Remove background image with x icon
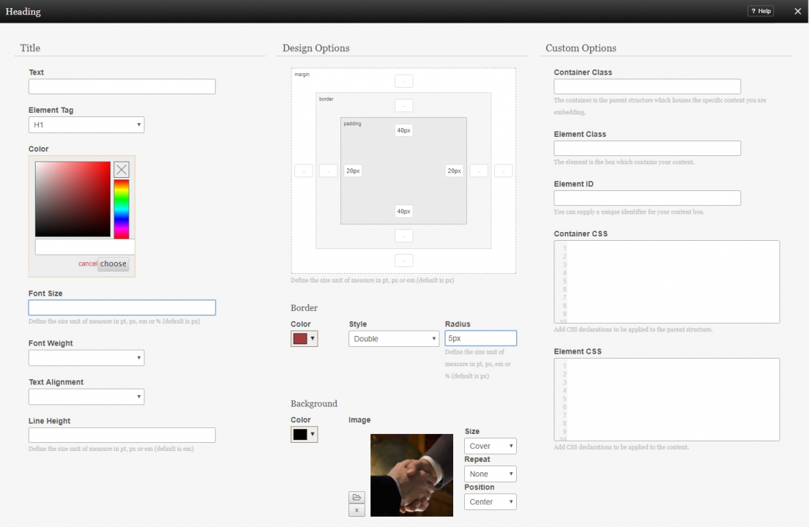809x527 pixels. (x=357, y=510)
